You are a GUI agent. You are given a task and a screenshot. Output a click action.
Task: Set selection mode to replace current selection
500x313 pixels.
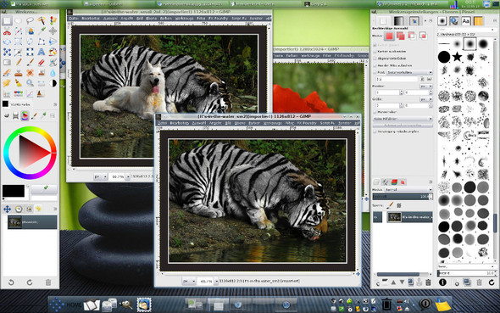[389, 36]
